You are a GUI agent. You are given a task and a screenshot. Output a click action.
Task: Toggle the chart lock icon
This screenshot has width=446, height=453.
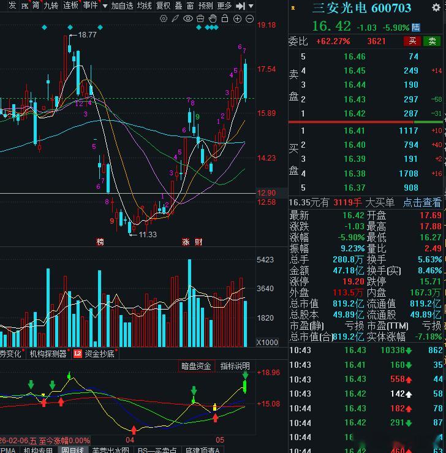coord(225,19)
